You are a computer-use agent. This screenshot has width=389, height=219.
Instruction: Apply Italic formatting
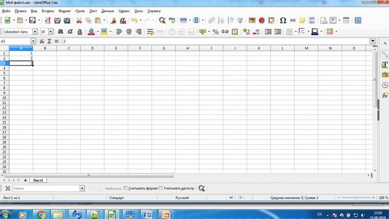(x=70, y=32)
